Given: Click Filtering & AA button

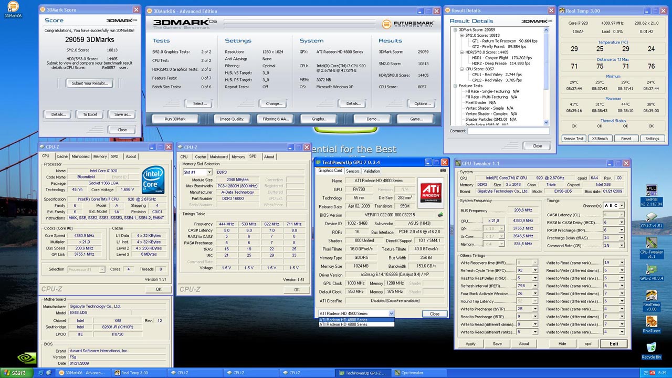Looking at the screenshot, I should [276, 119].
